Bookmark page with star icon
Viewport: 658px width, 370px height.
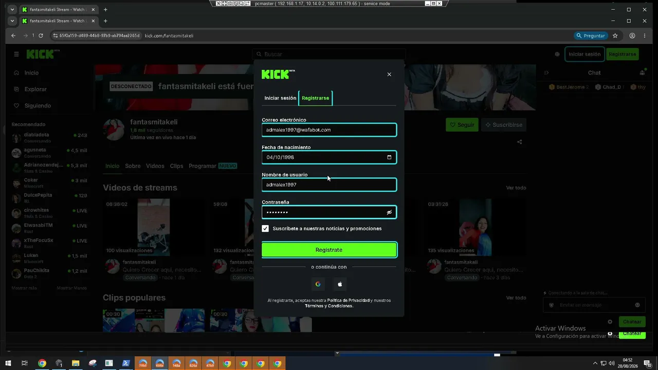(615, 35)
